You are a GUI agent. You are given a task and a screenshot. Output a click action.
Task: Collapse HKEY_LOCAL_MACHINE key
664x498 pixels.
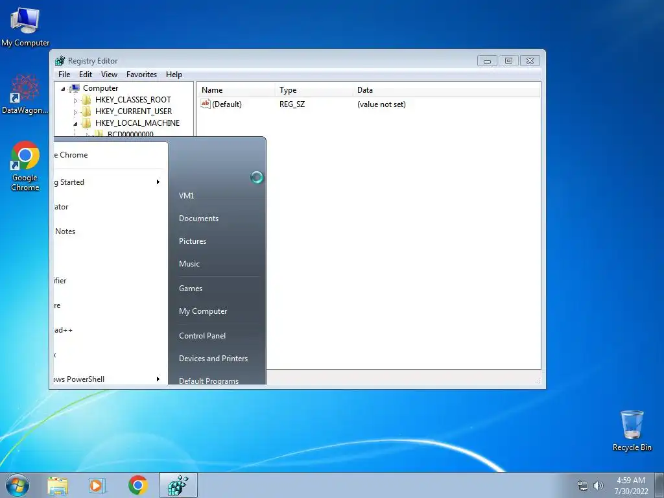coord(75,124)
